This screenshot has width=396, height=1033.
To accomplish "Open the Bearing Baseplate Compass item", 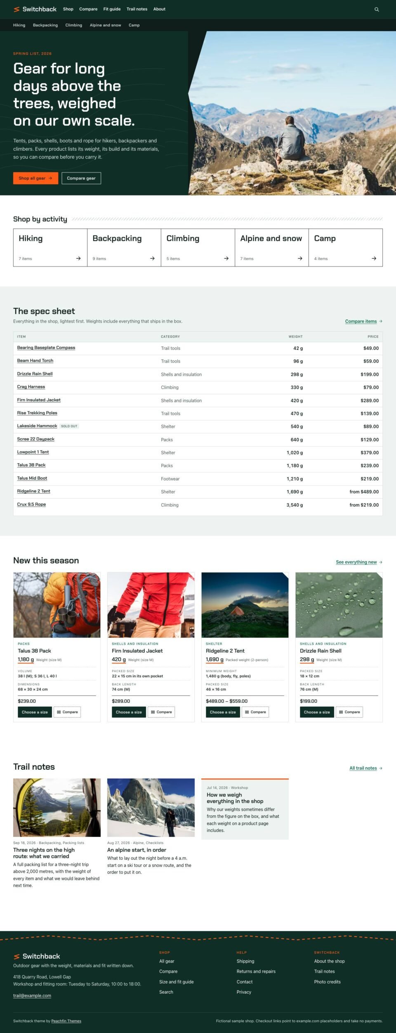I will click(46, 348).
